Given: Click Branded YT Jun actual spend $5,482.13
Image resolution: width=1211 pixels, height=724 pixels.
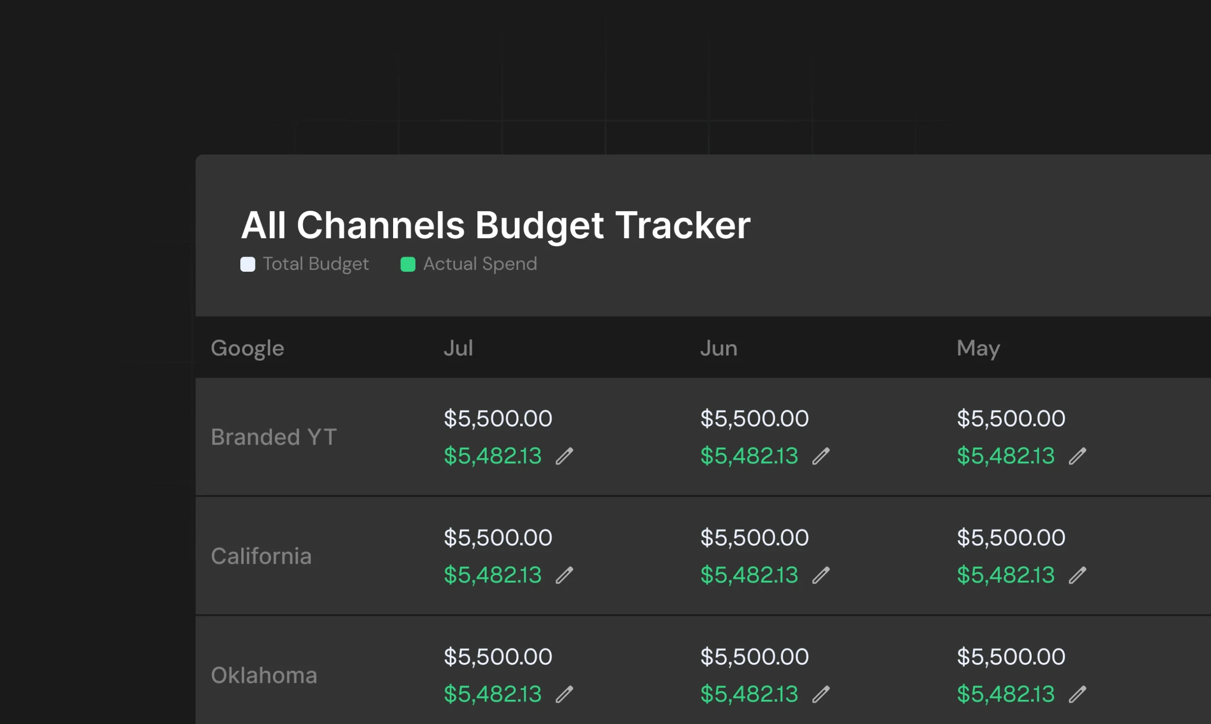Looking at the screenshot, I should tap(749, 456).
